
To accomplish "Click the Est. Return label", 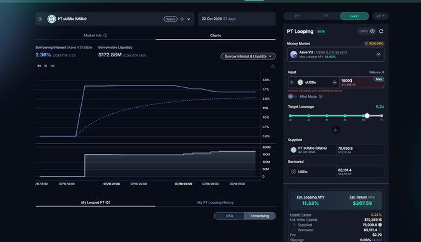I will click(x=358, y=197).
